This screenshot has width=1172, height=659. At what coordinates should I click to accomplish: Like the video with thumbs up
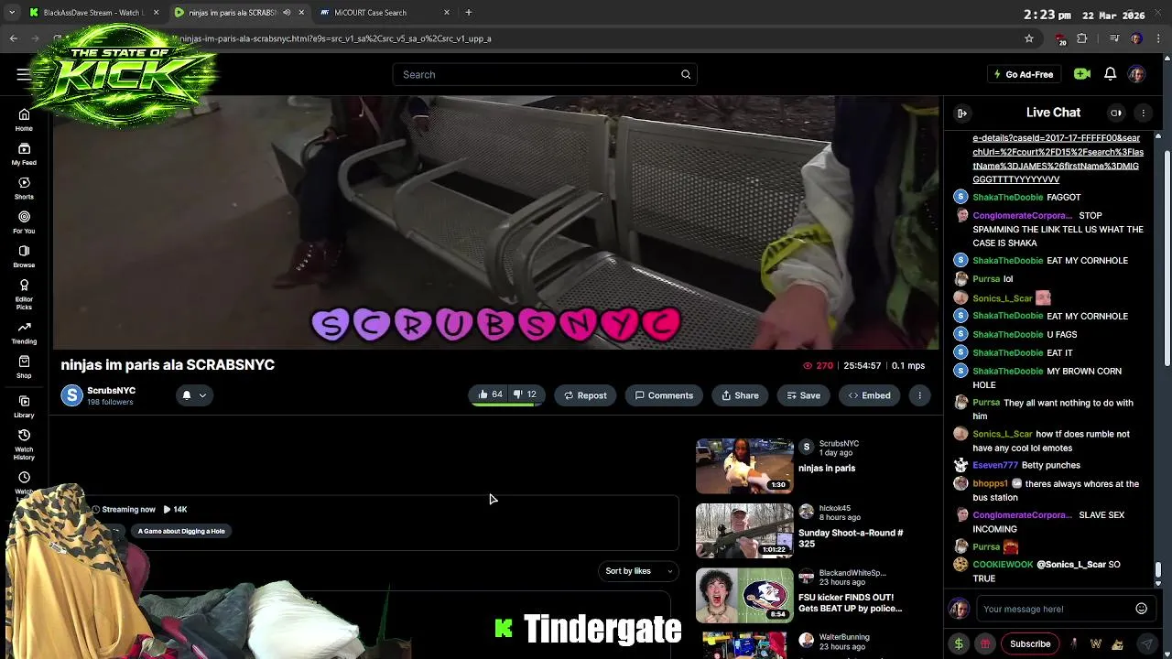tap(490, 394)
